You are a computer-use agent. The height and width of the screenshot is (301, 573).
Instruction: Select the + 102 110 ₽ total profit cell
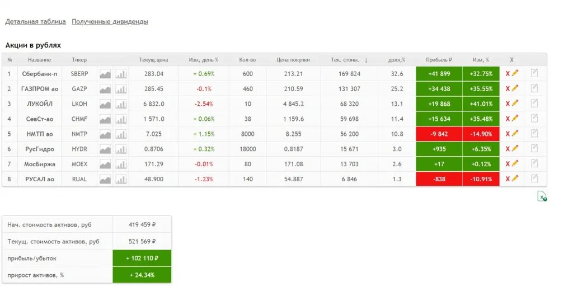coord(142,258)
